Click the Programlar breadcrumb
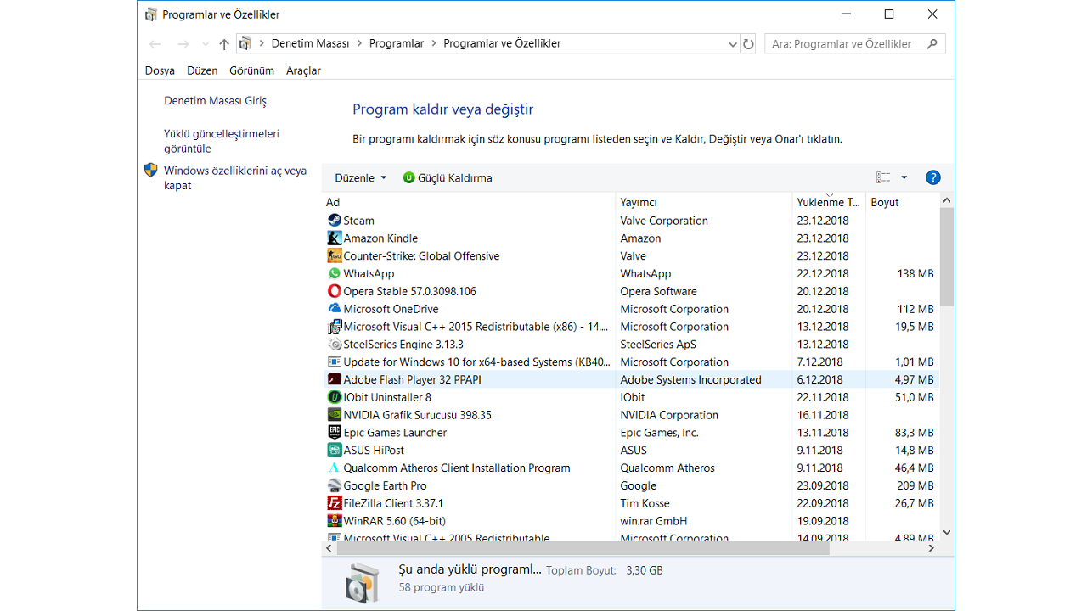Viewport: 1087px width, 611px height. point(397,44)
